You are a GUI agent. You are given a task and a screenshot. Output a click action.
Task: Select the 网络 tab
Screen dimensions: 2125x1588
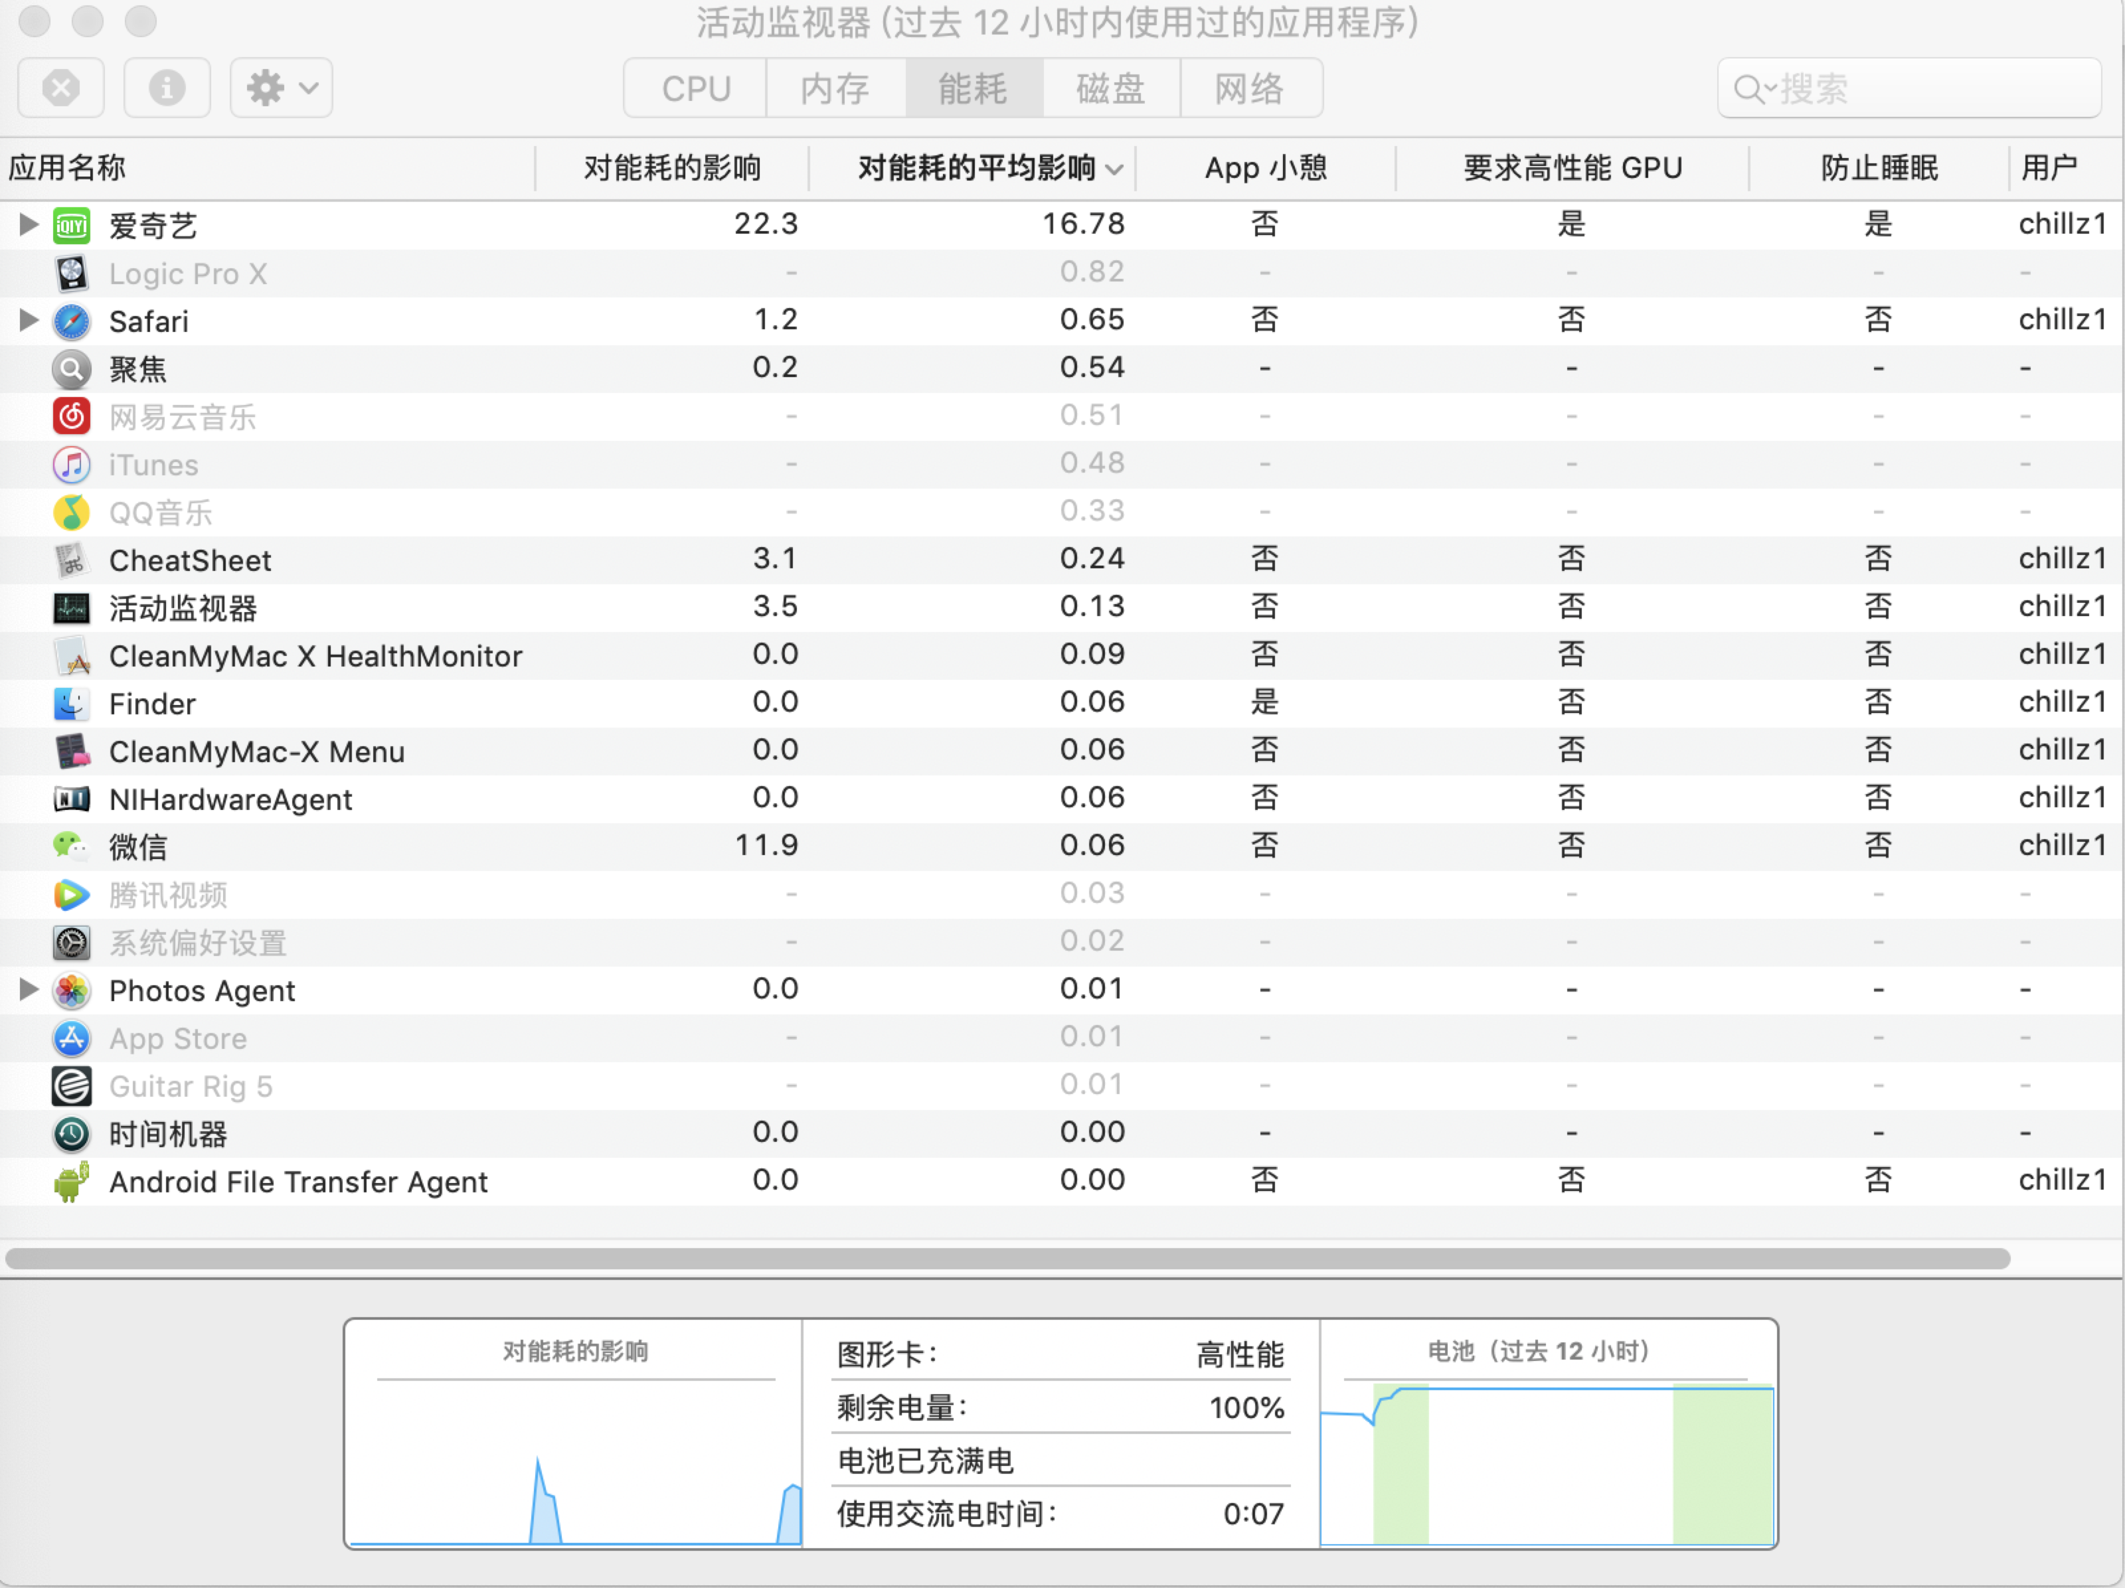[1249, 88]
